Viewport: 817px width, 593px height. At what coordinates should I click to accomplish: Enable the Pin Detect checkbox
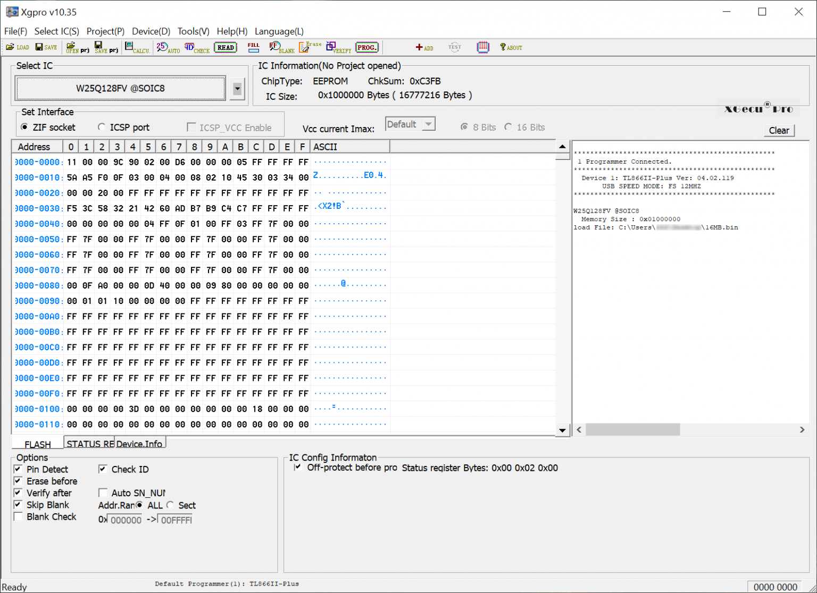pyautogui.click(x=18, y=469)
